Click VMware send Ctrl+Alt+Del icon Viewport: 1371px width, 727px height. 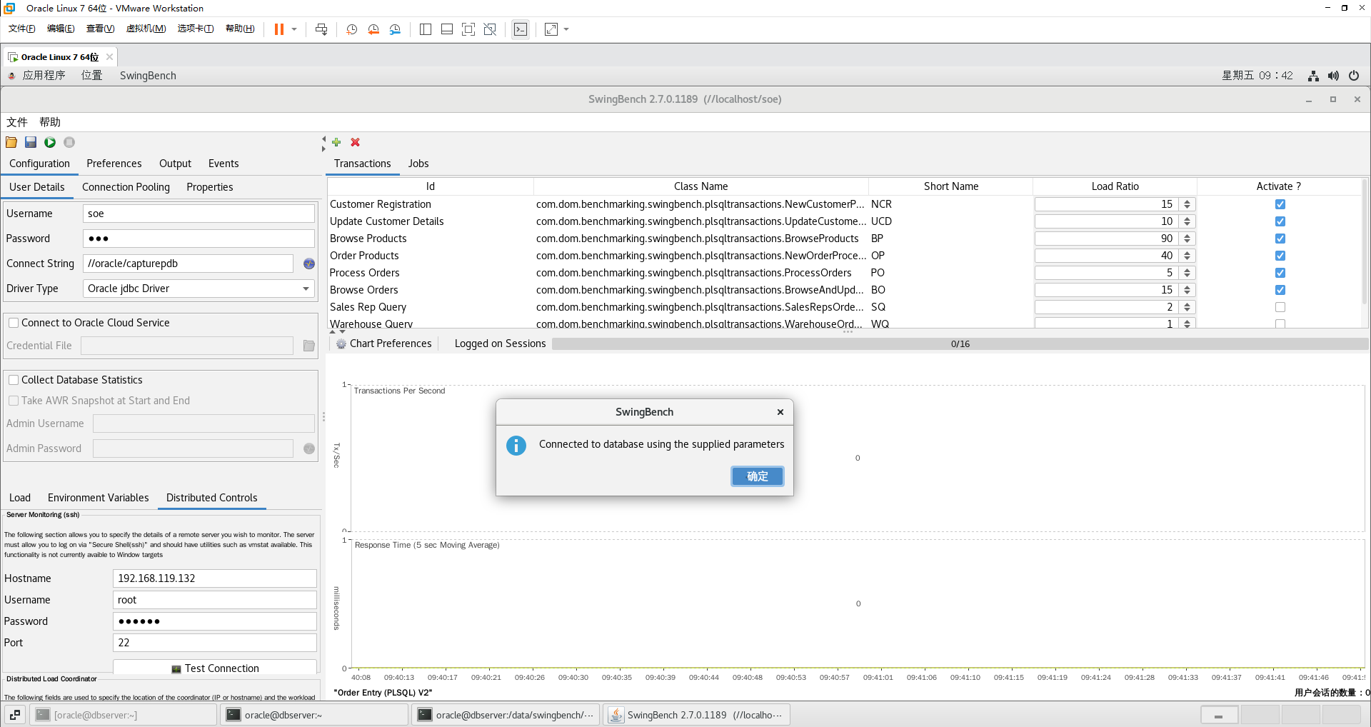(321, 29)
